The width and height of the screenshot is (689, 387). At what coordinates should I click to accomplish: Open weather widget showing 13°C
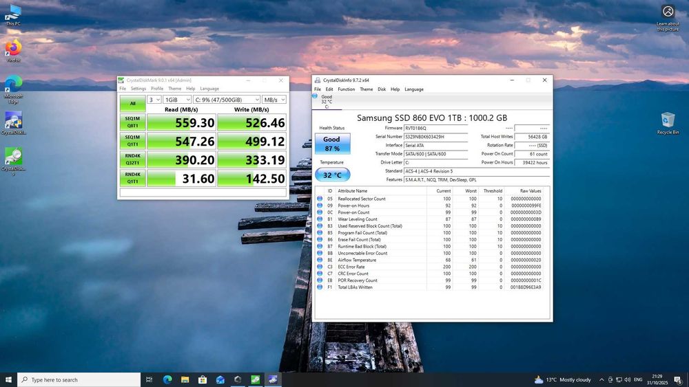point(562,379)
